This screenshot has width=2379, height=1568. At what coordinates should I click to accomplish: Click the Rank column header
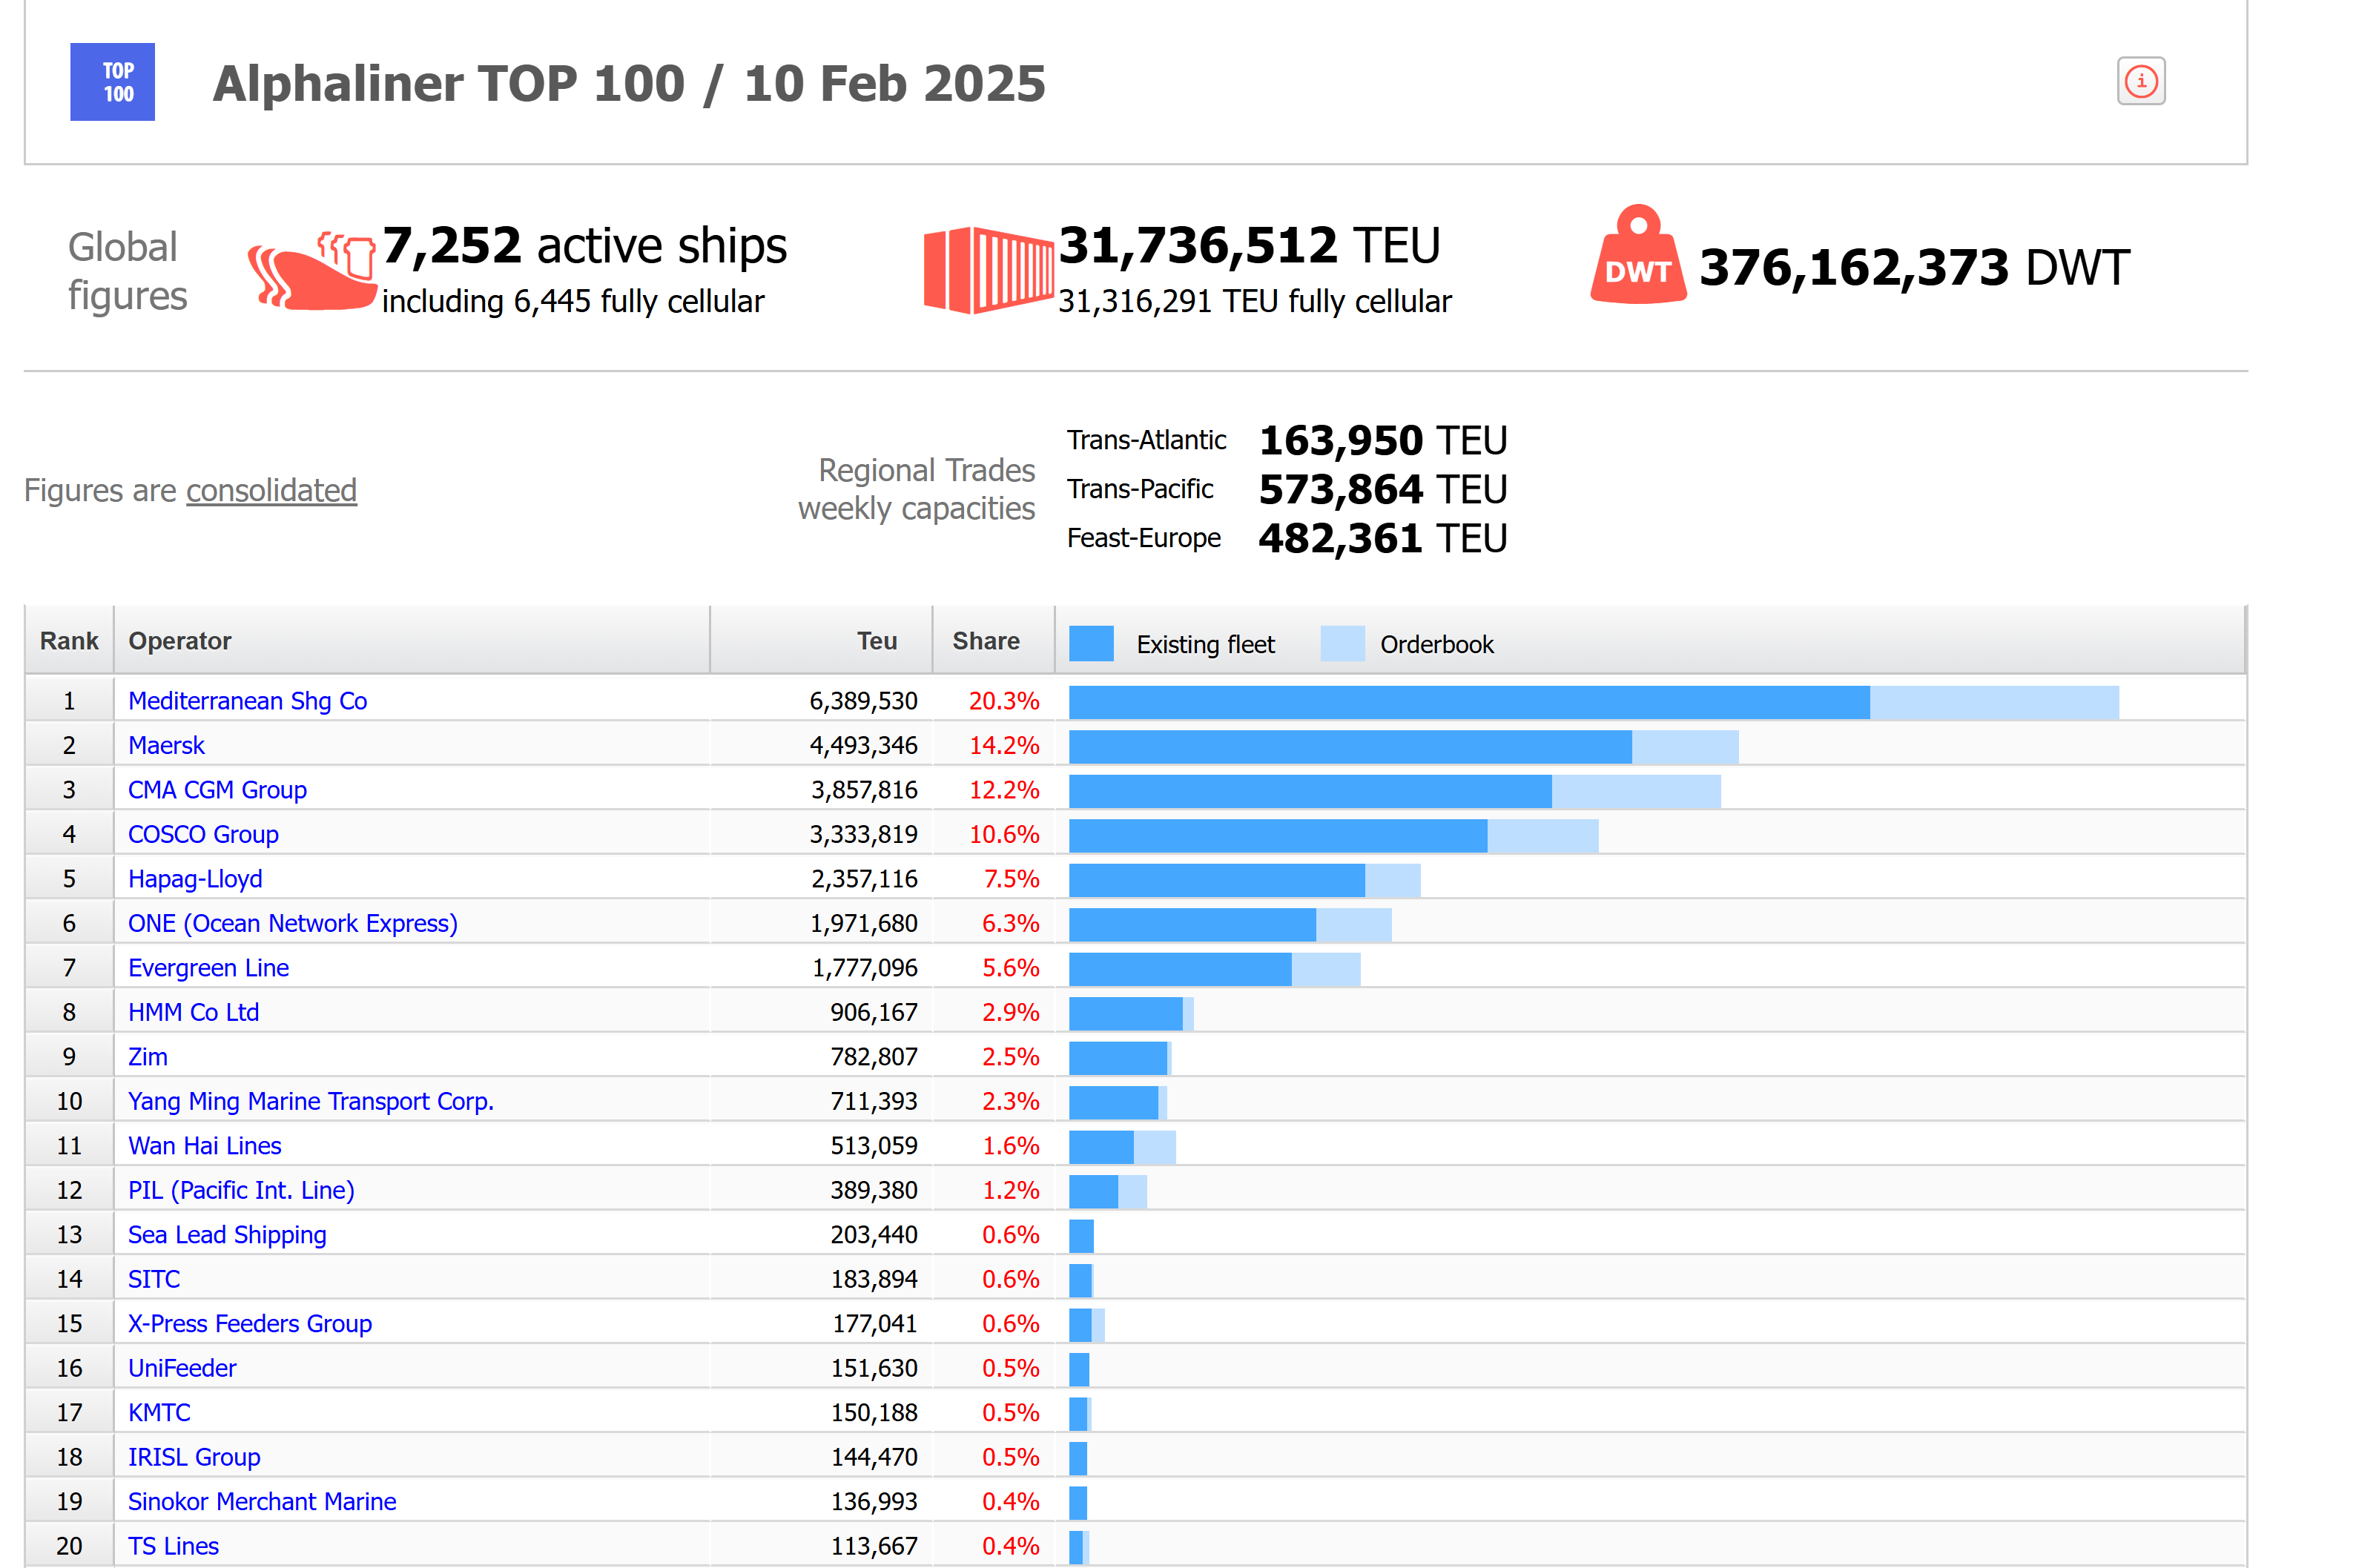pyautogui.click(x=69, y=641)
